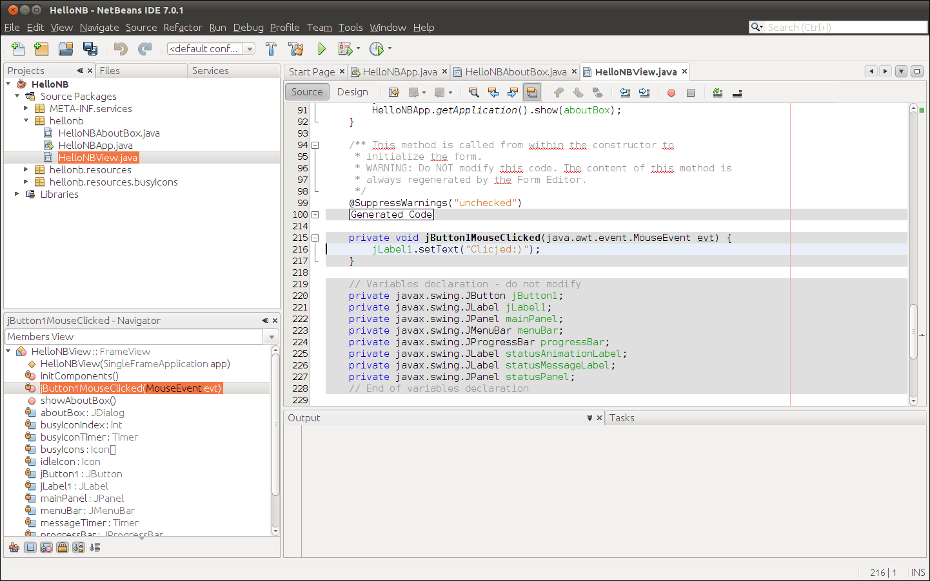The image size is (930, 581).
Task: Click inside the Search field
Action: point(838,27)
